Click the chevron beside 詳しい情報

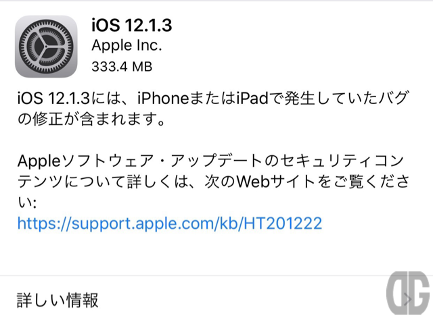[x=408, y=300]
